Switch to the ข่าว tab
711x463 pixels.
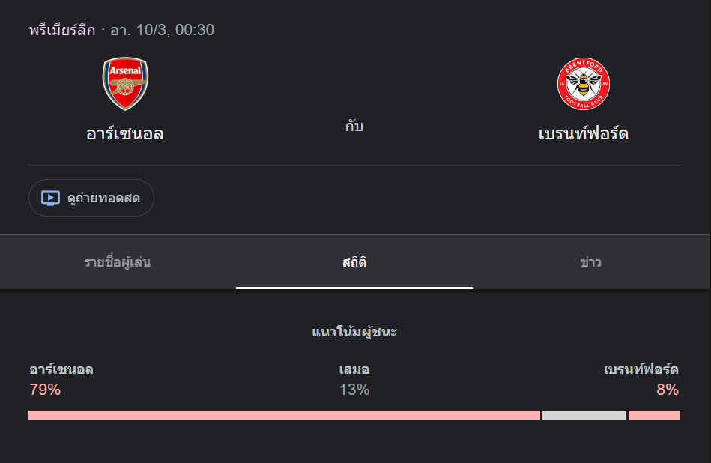click(x=590, y=262)
